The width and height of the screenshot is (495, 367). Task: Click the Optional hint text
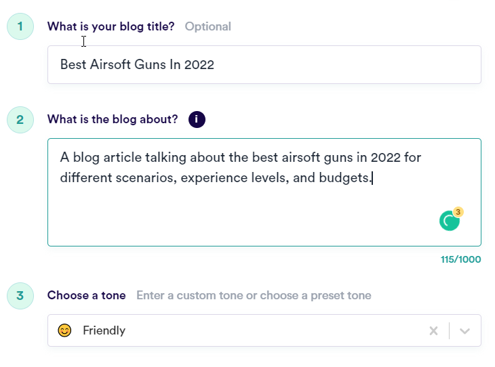click(x=207, y=26)
